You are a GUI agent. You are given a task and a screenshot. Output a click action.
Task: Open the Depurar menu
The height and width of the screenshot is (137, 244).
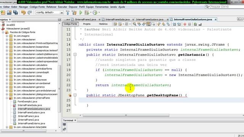73,7
